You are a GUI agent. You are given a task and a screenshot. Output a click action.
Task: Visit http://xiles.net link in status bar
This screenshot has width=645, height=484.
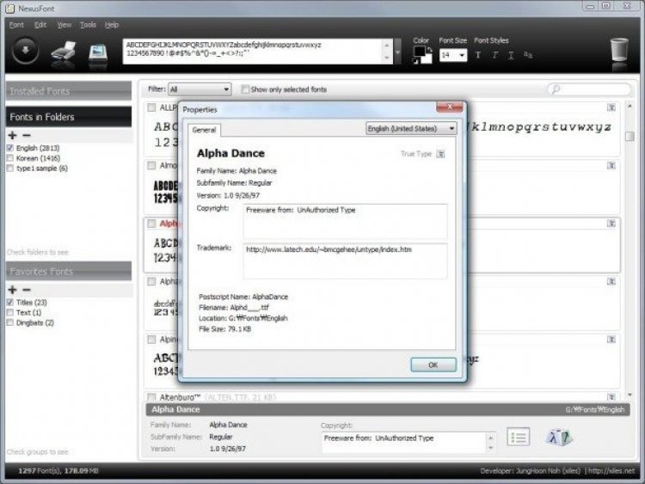pyautogui.click(x=611, y=471)
